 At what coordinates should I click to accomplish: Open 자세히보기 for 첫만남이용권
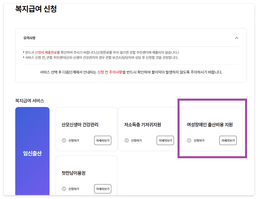tap(103, 189)
